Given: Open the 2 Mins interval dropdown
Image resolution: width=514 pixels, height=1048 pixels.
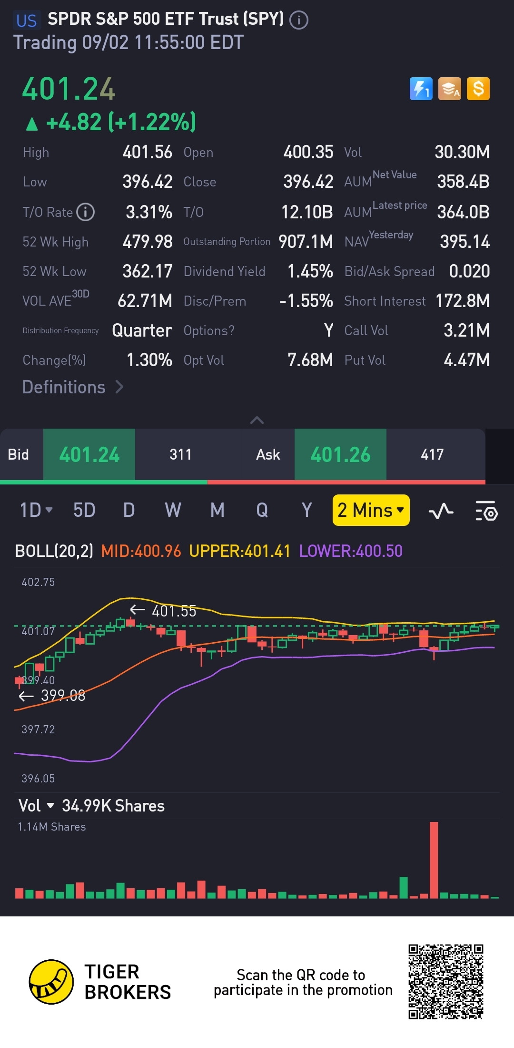Looking at the screenshot, I should click(x=371, y=510).
